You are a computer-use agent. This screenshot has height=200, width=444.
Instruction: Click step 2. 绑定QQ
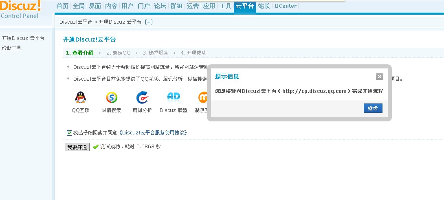click(119, 53)
